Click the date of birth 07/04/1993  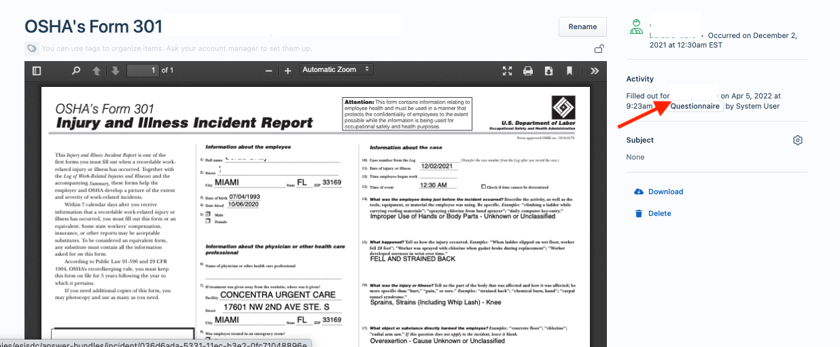click(244, 197)
